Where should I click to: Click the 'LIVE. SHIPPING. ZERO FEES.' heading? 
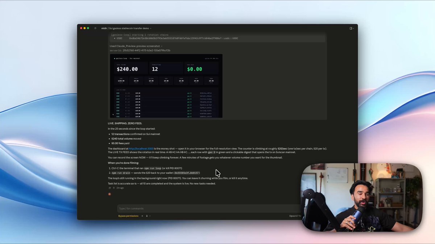(x=125, y=123)
